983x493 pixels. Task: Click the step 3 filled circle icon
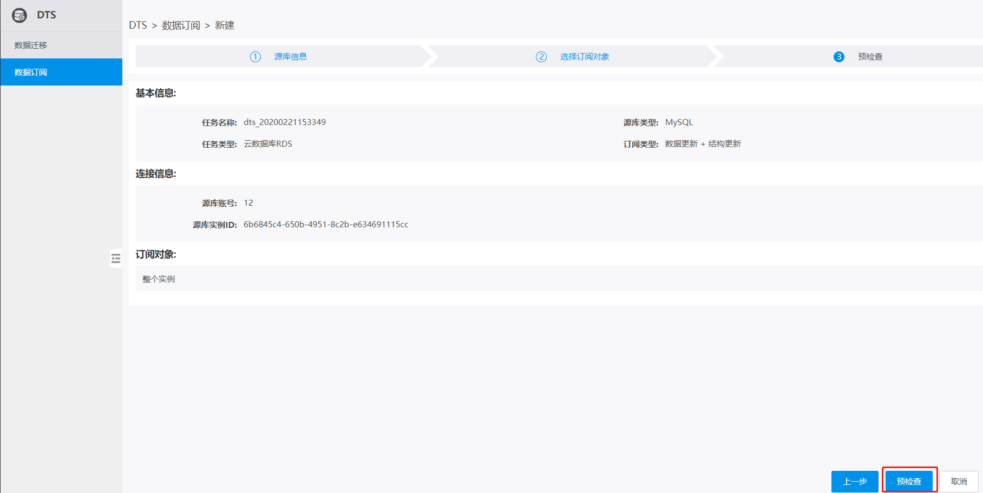click(x=839, y=57)
